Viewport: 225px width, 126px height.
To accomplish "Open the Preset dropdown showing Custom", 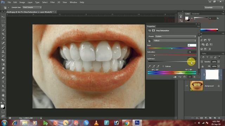I will (175, 36).
